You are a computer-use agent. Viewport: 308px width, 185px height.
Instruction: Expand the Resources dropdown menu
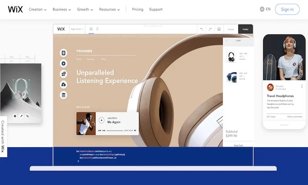pos(110,9)
